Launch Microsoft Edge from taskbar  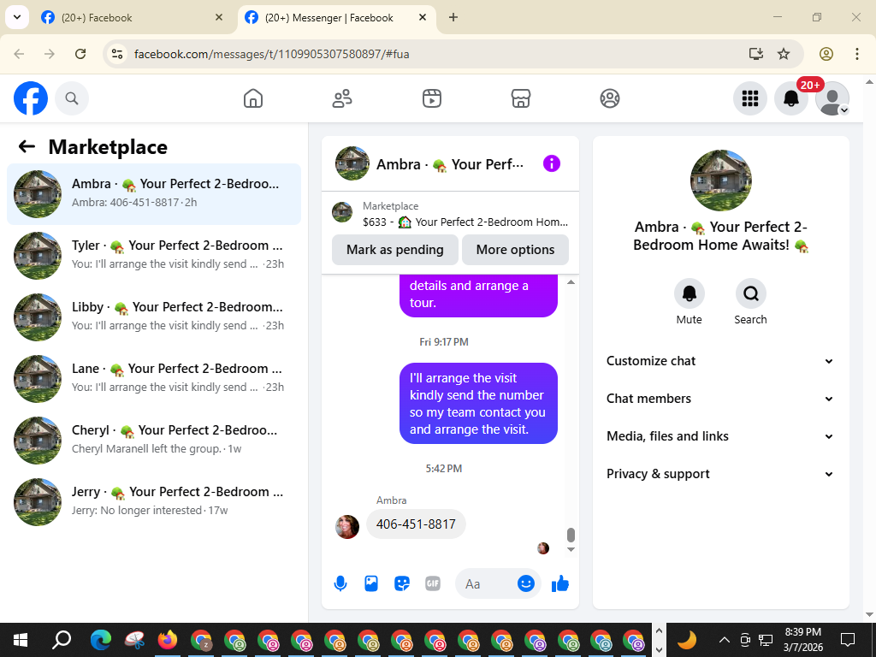pos(101,640)
